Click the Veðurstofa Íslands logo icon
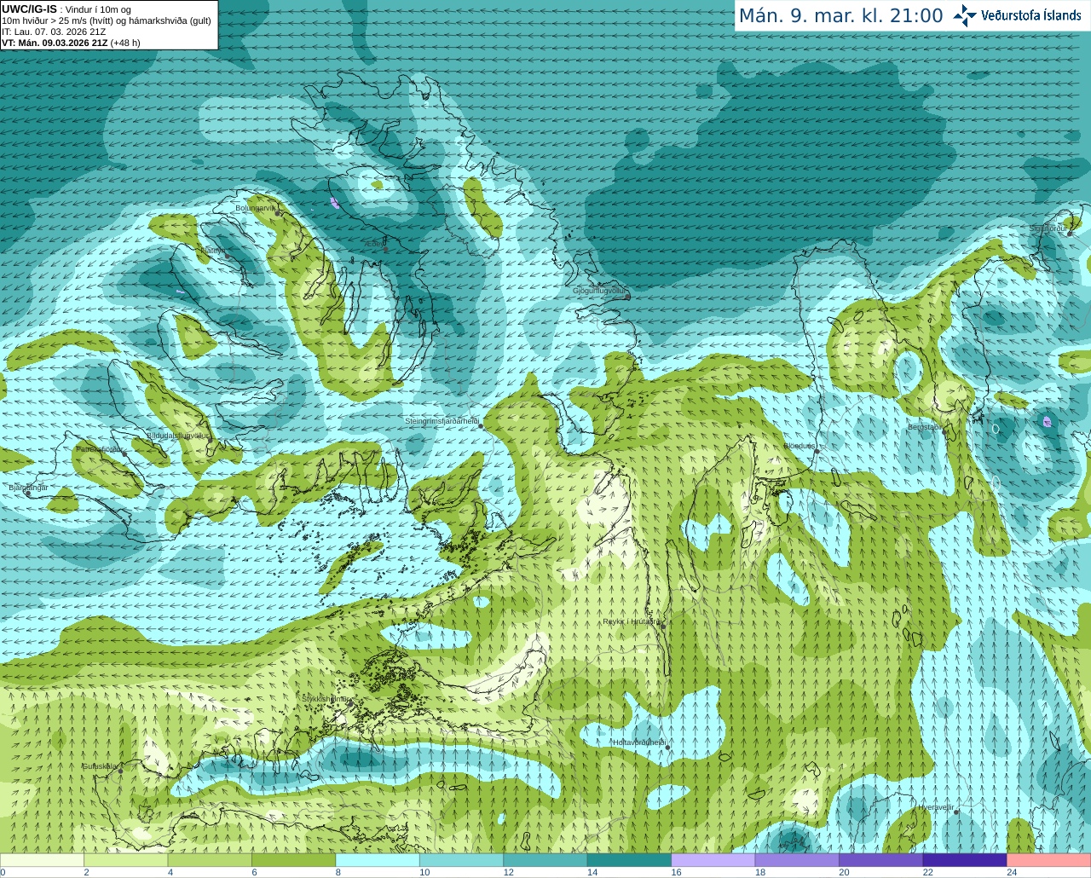Screen dimensions: 1091x878 pos(964,15)
